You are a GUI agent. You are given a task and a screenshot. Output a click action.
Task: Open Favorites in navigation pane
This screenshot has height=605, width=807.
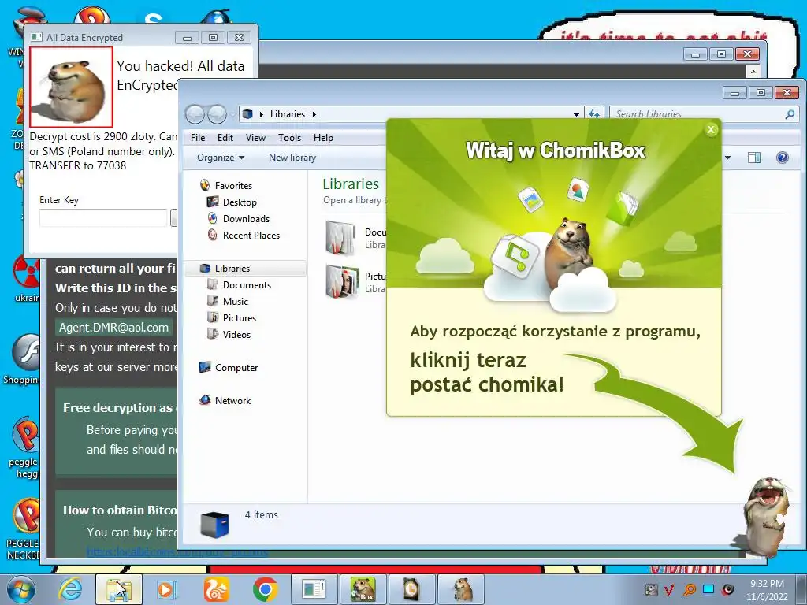tap(233, 186)
